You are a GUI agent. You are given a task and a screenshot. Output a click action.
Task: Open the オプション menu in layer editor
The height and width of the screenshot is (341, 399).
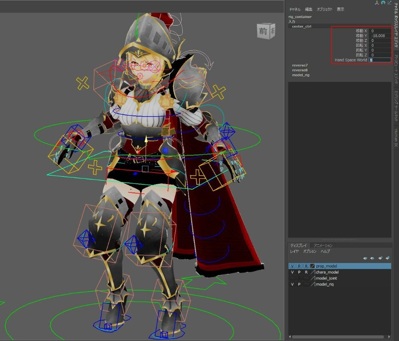point(310,252)
